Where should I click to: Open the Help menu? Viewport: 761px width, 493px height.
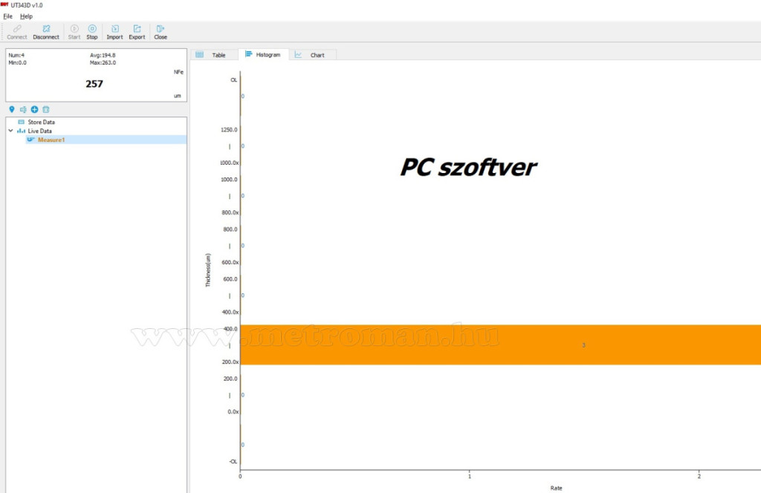point(26,16)
